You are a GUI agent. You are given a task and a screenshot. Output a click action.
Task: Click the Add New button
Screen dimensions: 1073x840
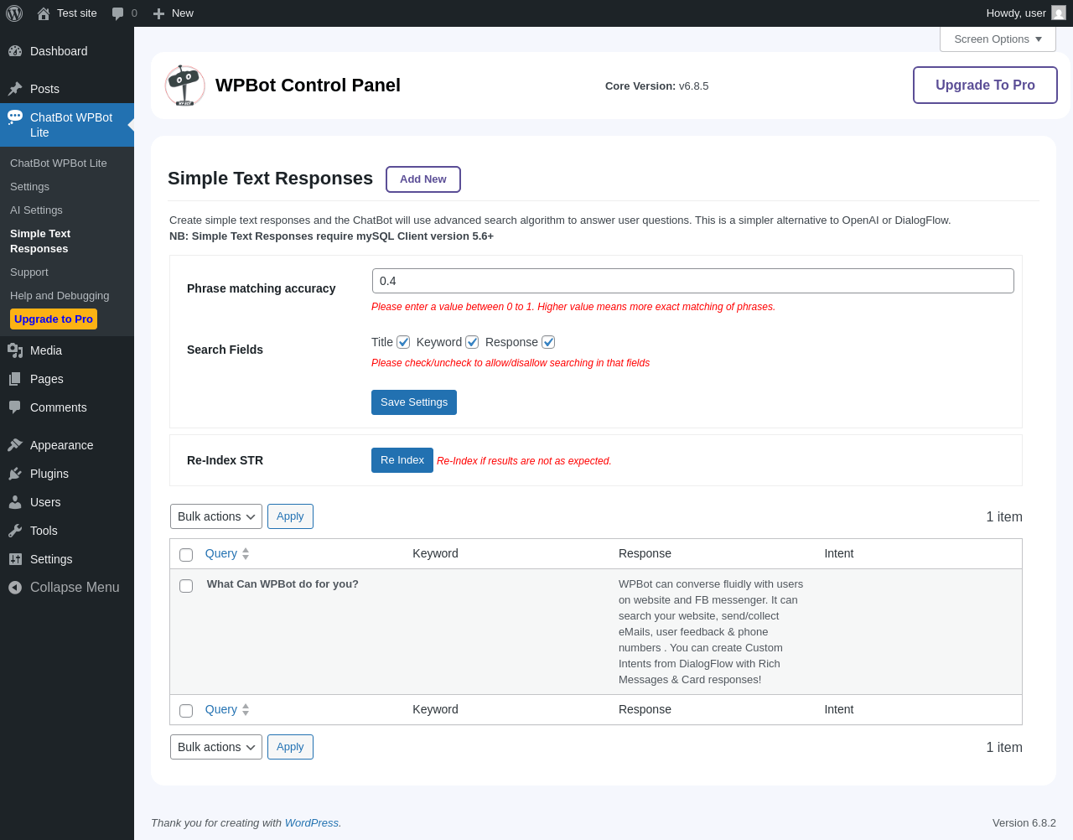[423, 179]
